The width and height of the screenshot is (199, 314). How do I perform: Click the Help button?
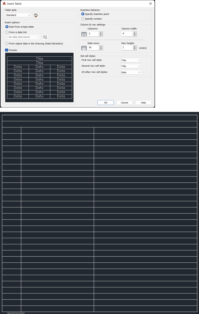click(x=143, y=103)
